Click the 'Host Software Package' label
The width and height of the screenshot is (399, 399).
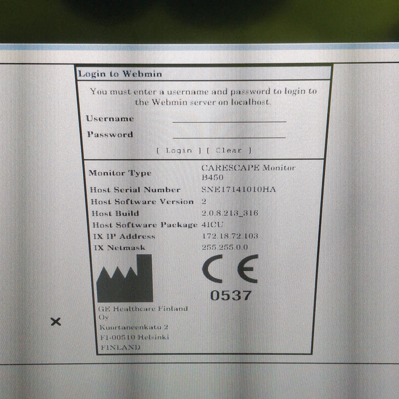point(145,225)
